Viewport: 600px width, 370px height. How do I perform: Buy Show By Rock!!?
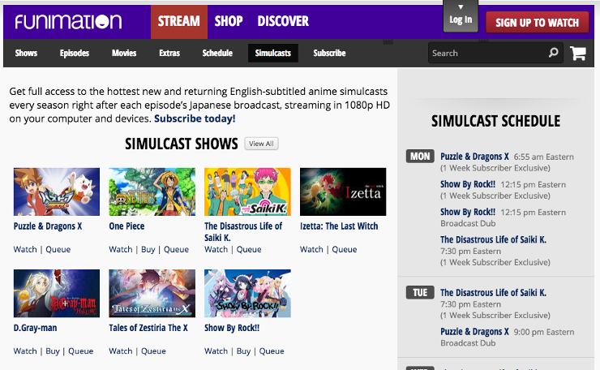pos(244,351)
